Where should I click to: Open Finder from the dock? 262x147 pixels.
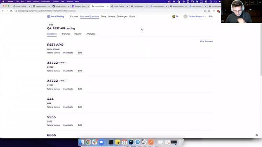coord(81,142)
